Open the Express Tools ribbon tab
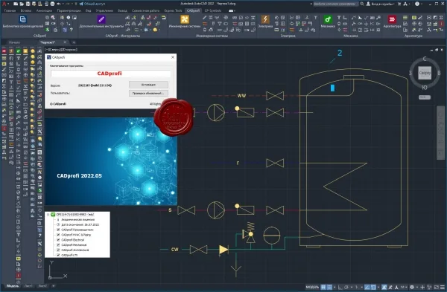447x292 pixels. (x=173, y=10)
